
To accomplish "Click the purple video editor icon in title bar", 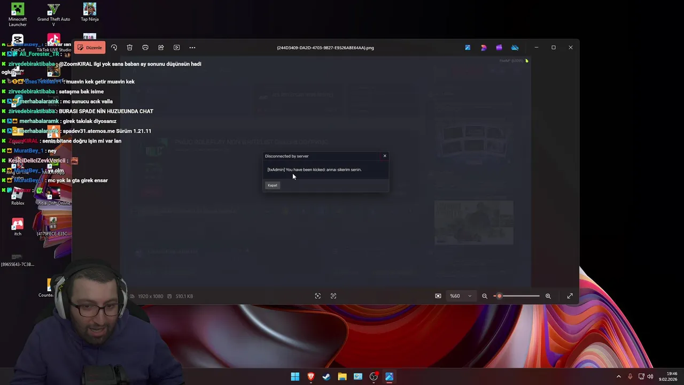I will coord(499,48).
